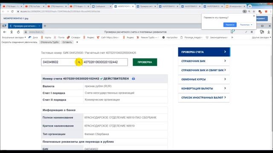Reload the vk.com page in Chrome
273x153 pixels.
12,11
